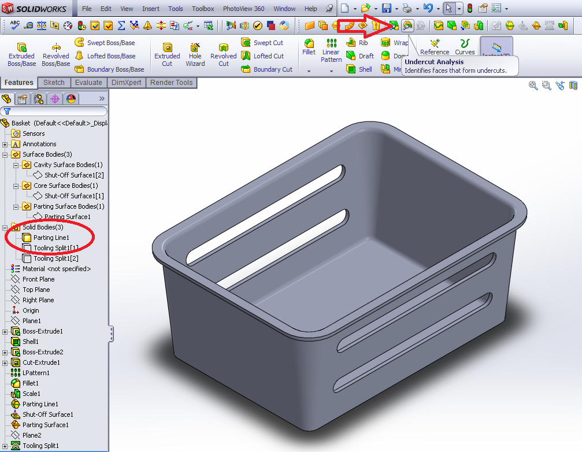The image size is (582, 452).
Task: Expand the manager tabs chevron
Action: pyautogui.click(x=102, y=99)
